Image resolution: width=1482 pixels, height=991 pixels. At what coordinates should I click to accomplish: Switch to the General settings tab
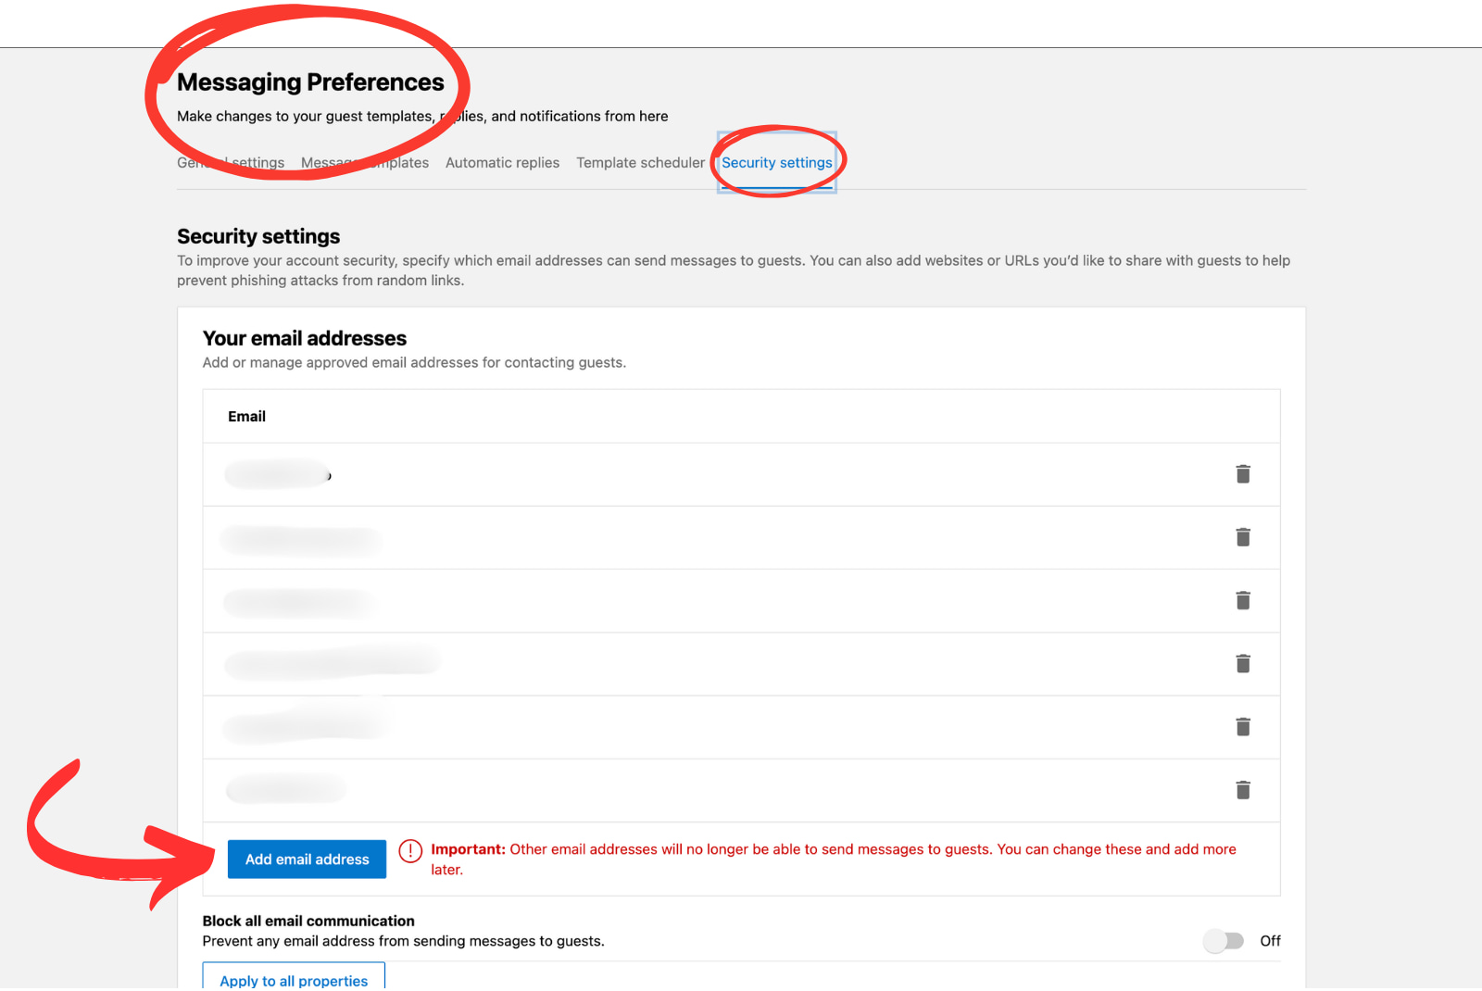click(230, 162)
